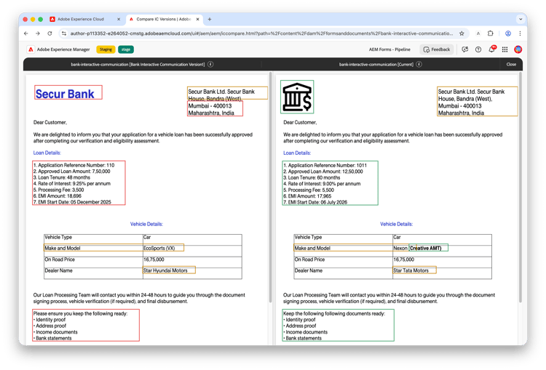Viewport: 546px width, 370px height.
Task: Click 'Loan Tenure: 48 months' line
Action: pos(62,177)
